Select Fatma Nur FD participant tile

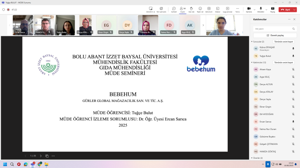coord(169,25)
